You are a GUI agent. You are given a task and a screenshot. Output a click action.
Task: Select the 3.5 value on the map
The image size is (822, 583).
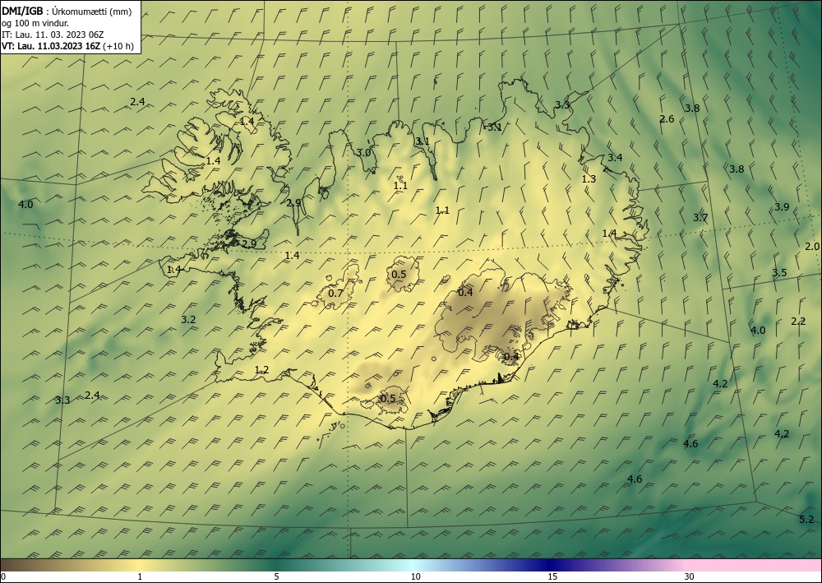pyautogui.click(x=779, y=273)
